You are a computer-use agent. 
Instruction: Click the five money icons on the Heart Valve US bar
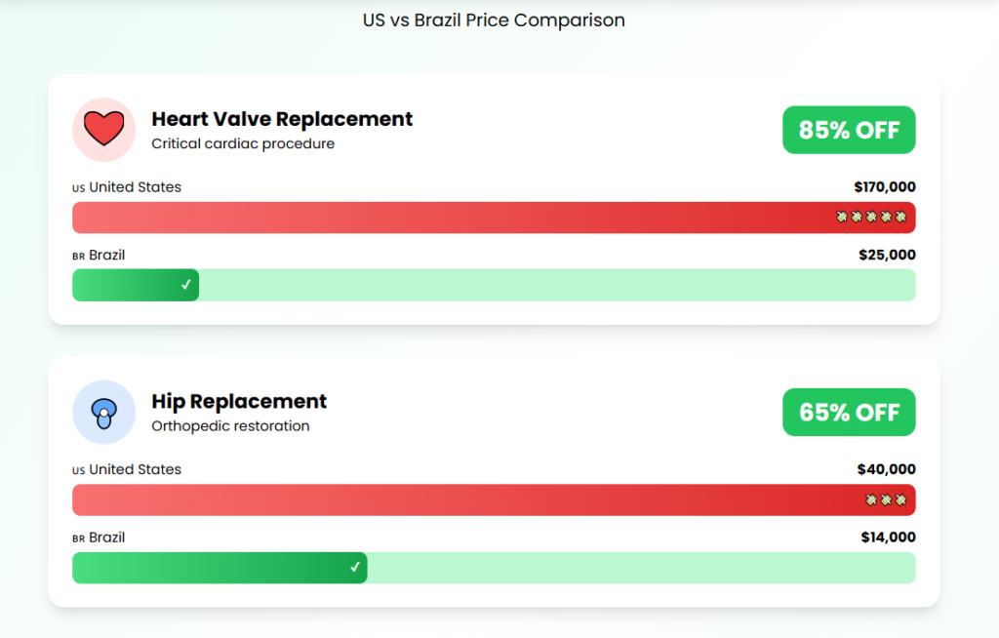[x=871, y=217]
